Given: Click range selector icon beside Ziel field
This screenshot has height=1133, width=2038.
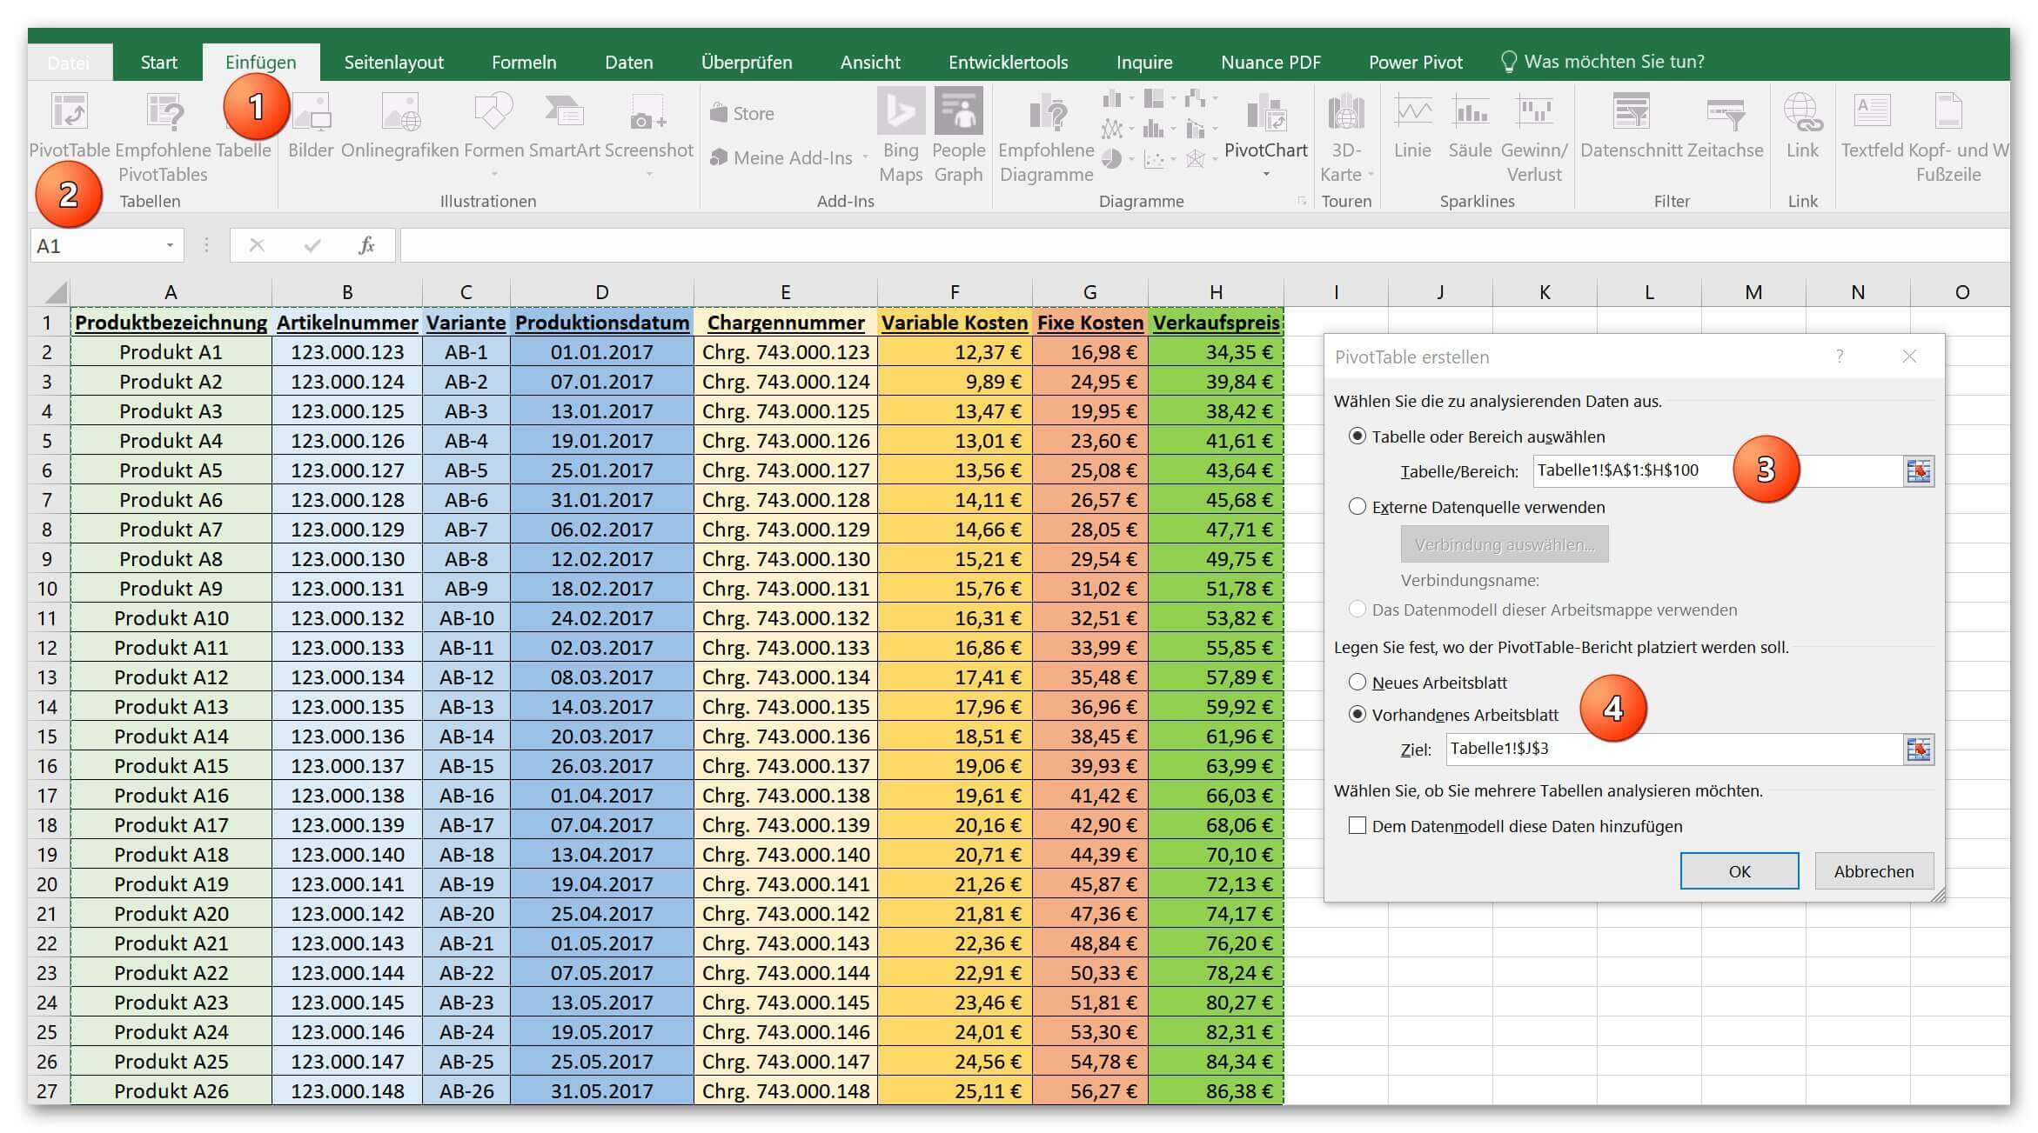Looking at the screenshot, I should (1918, 750).
